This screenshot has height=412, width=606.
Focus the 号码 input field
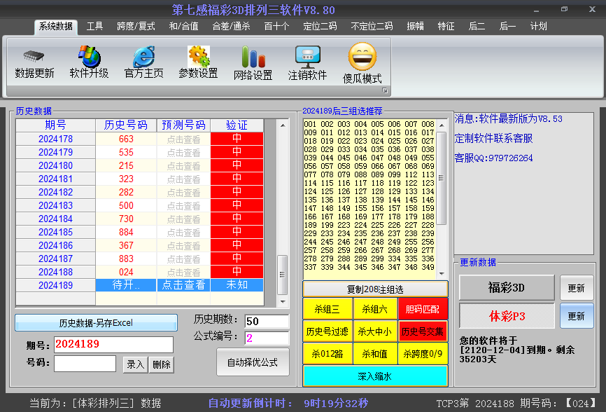[85, 364]
